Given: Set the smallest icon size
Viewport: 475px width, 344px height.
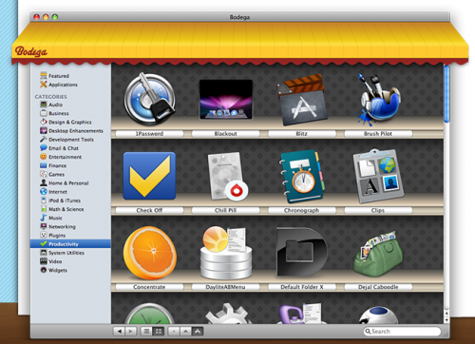Looking at the screenshot, I should (x=174, y=332).
